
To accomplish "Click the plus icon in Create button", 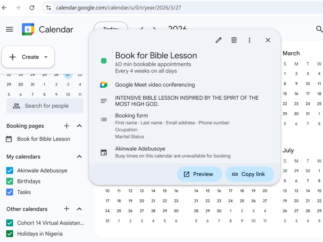I will [13, 57].
